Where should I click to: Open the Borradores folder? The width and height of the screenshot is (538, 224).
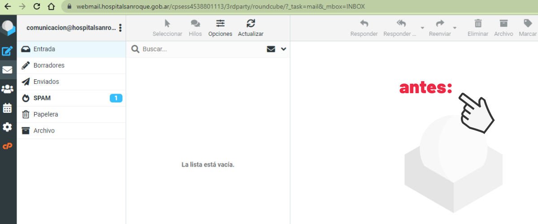(71, 65)
